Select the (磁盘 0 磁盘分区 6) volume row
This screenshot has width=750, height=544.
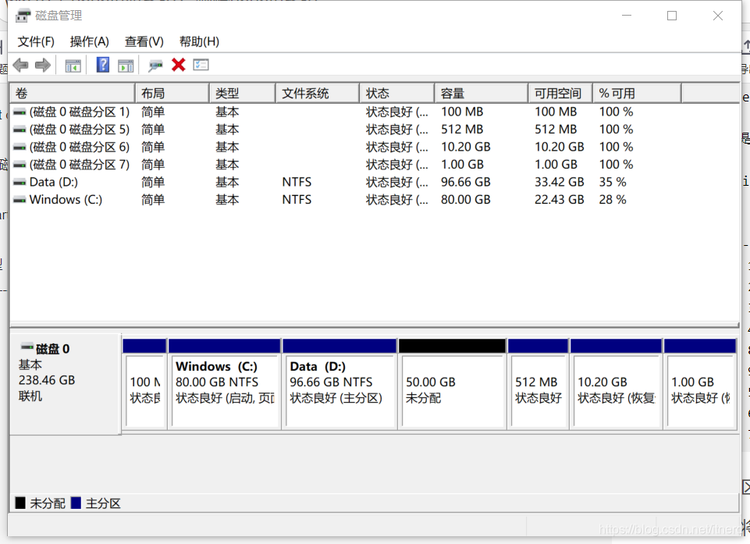click(x=375, y=148)
